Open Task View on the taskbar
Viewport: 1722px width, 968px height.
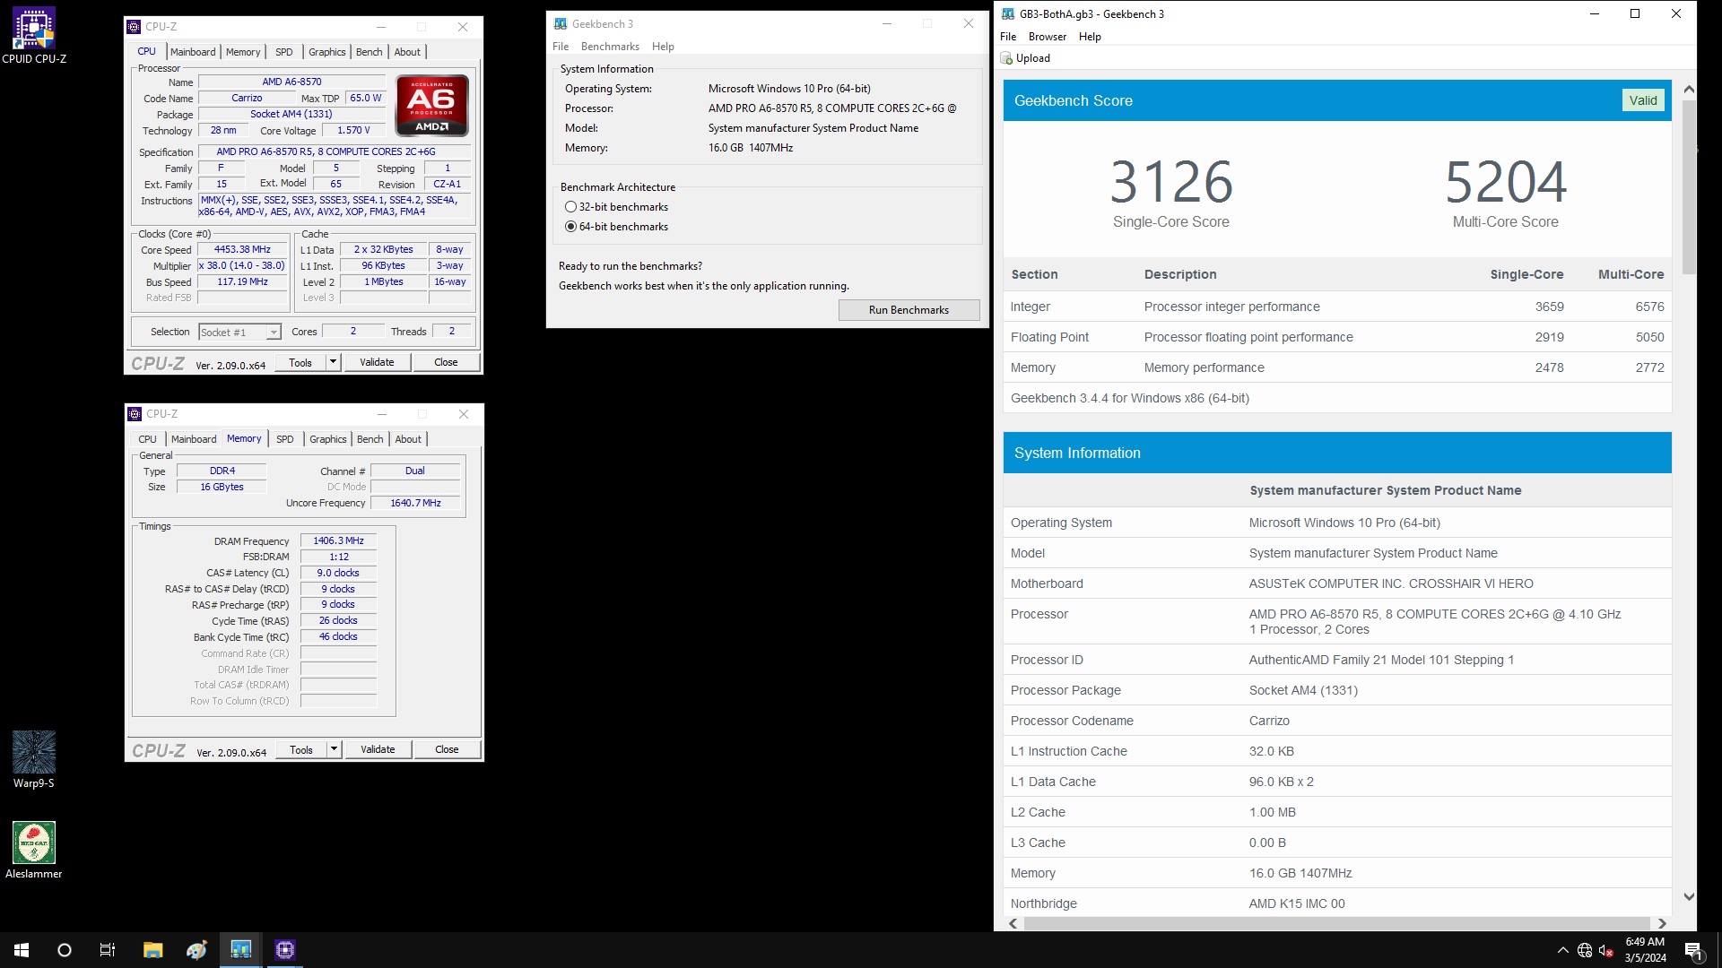pos(108,950)
